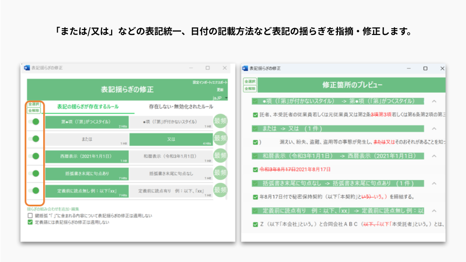Collapse the ●項 -> 第●項 preview group
The height and width of the screenshot is (262, 466).
pyautogui.click(x=434, y=101)
